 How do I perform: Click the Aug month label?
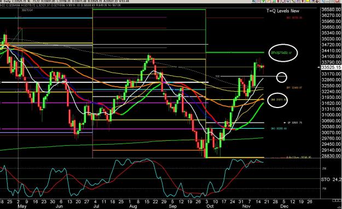coord(134,206)
